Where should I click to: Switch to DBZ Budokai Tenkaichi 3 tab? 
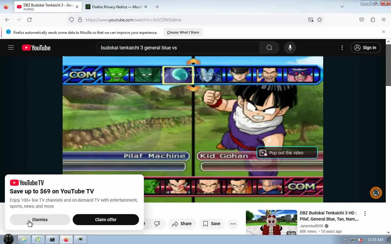click(48, 7)
